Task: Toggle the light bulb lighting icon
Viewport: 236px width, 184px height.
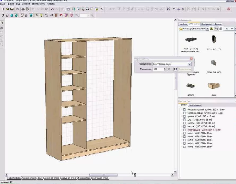Action: click(41, 15)
